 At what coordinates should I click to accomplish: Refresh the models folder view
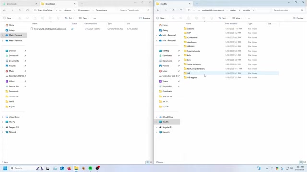pos(181,10)
